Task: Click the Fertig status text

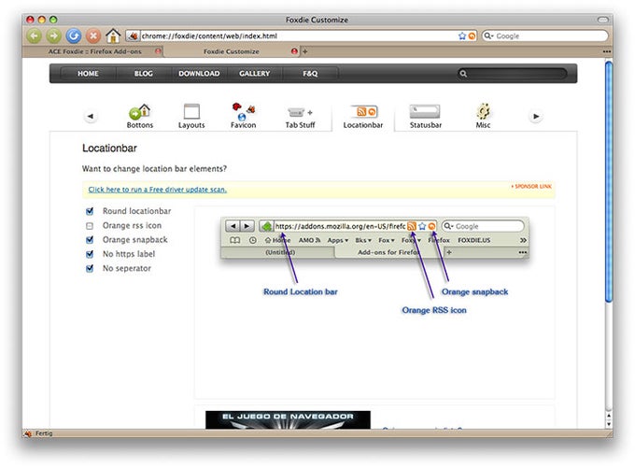Action: [x=44, y=433]
